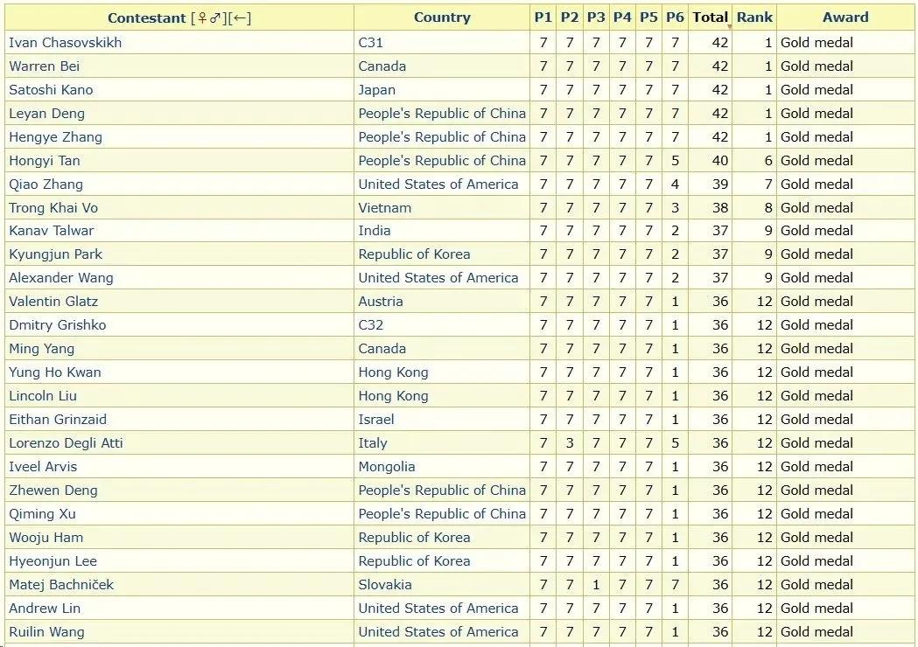Click P3 score 1 in Matej Bachniček's row
This screenshot has height=647, width=918.
point(596,584)
